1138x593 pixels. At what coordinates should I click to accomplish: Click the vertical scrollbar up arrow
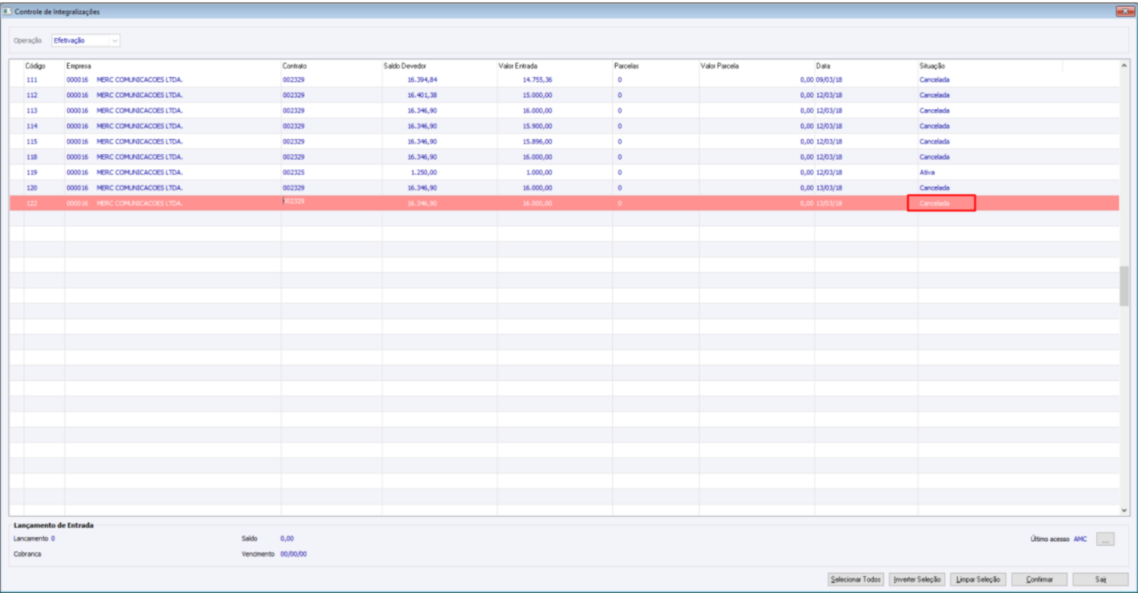pos(1124,67)
